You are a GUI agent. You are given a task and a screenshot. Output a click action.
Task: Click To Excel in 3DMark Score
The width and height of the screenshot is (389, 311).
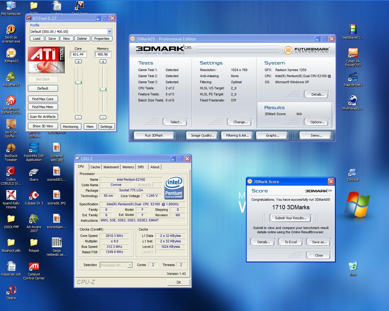[x=291, y=242]
